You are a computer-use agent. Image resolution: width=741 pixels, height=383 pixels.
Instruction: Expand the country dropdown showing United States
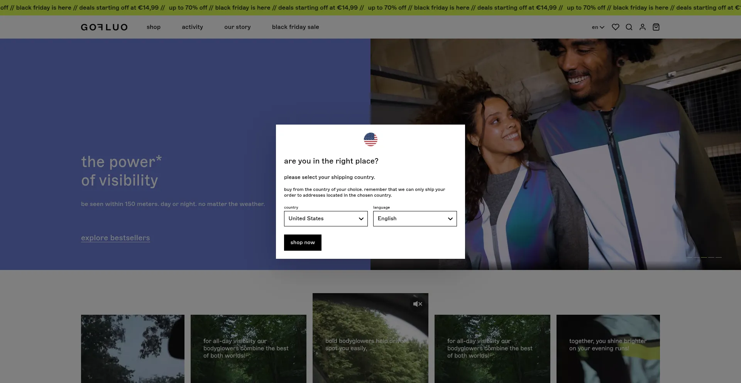(326, 219)
